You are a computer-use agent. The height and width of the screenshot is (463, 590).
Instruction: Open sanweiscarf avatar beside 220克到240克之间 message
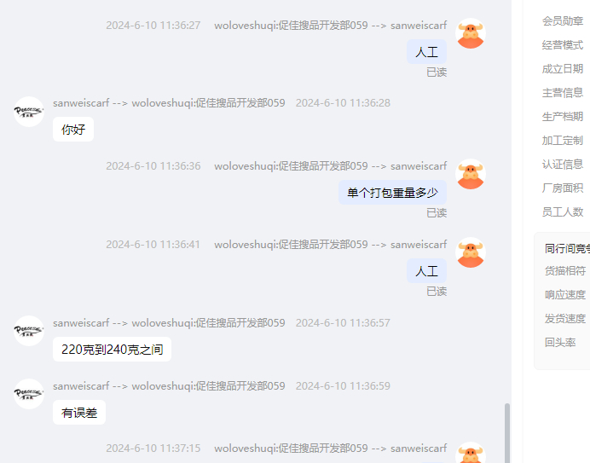(29, 331)
